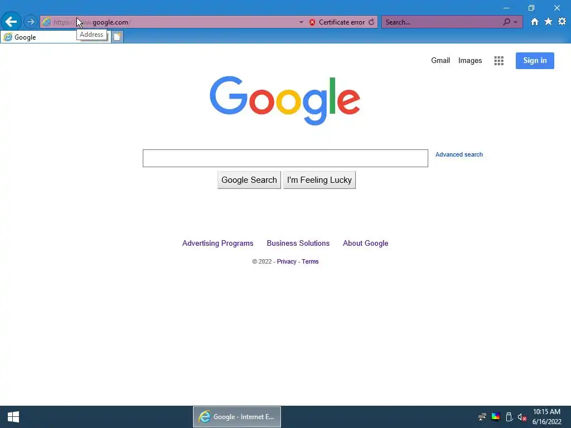This screenshot has height=428, width=571.
Task: Click the Google Search button
Action: [249, 180]
